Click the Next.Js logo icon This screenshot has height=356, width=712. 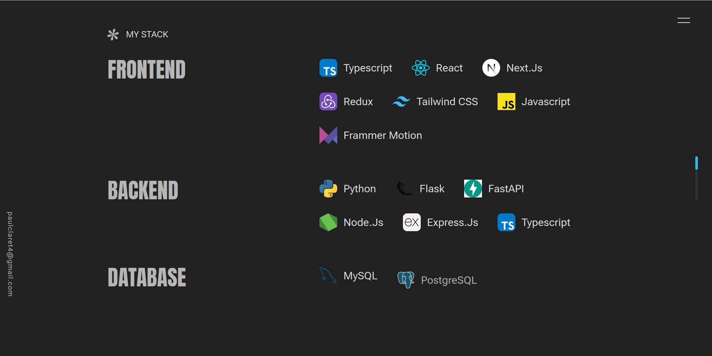(x=491, y=68)
